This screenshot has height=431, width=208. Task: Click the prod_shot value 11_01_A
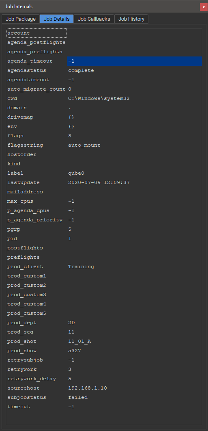click(79, 341)
